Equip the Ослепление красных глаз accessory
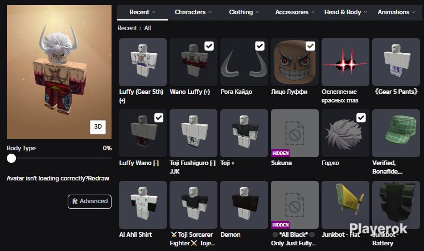The width and height of the screenshot is (424, 251). (x=345, y=62)
